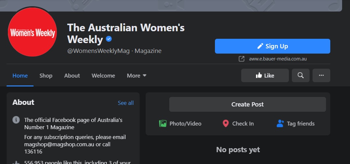Viewport: 350px width, 164px height.
Task: Click the Create Post button
Action: (247, 104)
